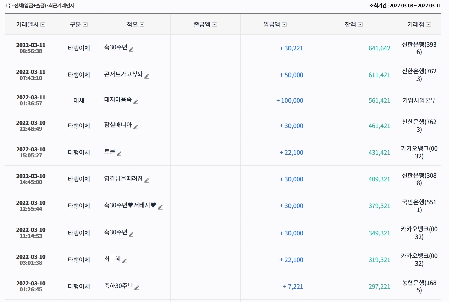449x302 pixels.
Task: Edit memo pencil next to 잠실매니아
Action: (x=136, y=127)
